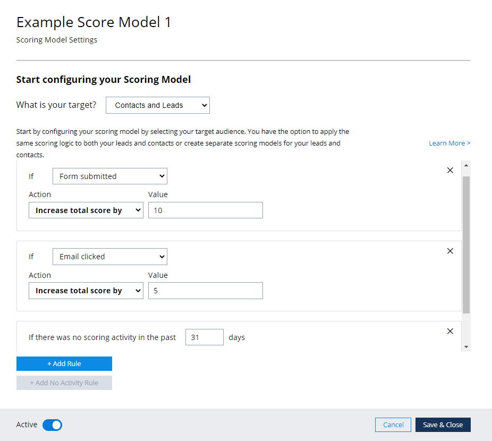Image resolution: width=492 pixels, height=441 pixels.
Task: Edit the value field containing 10
Action: pyautogui.click(x=206, y=210)
